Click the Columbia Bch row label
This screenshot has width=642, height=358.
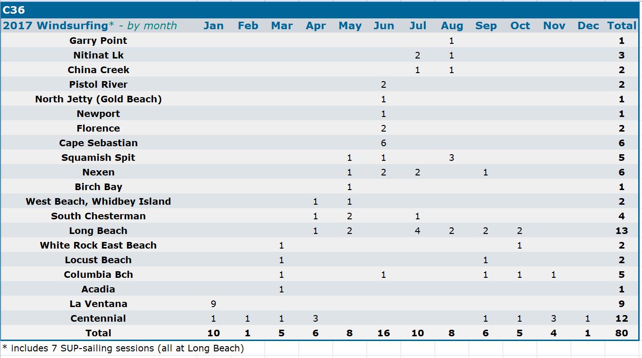coord(98,275)
